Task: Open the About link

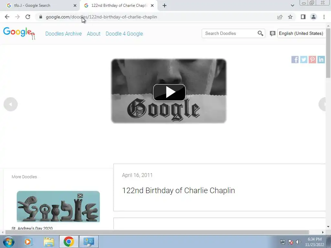Action: [94, 34]
